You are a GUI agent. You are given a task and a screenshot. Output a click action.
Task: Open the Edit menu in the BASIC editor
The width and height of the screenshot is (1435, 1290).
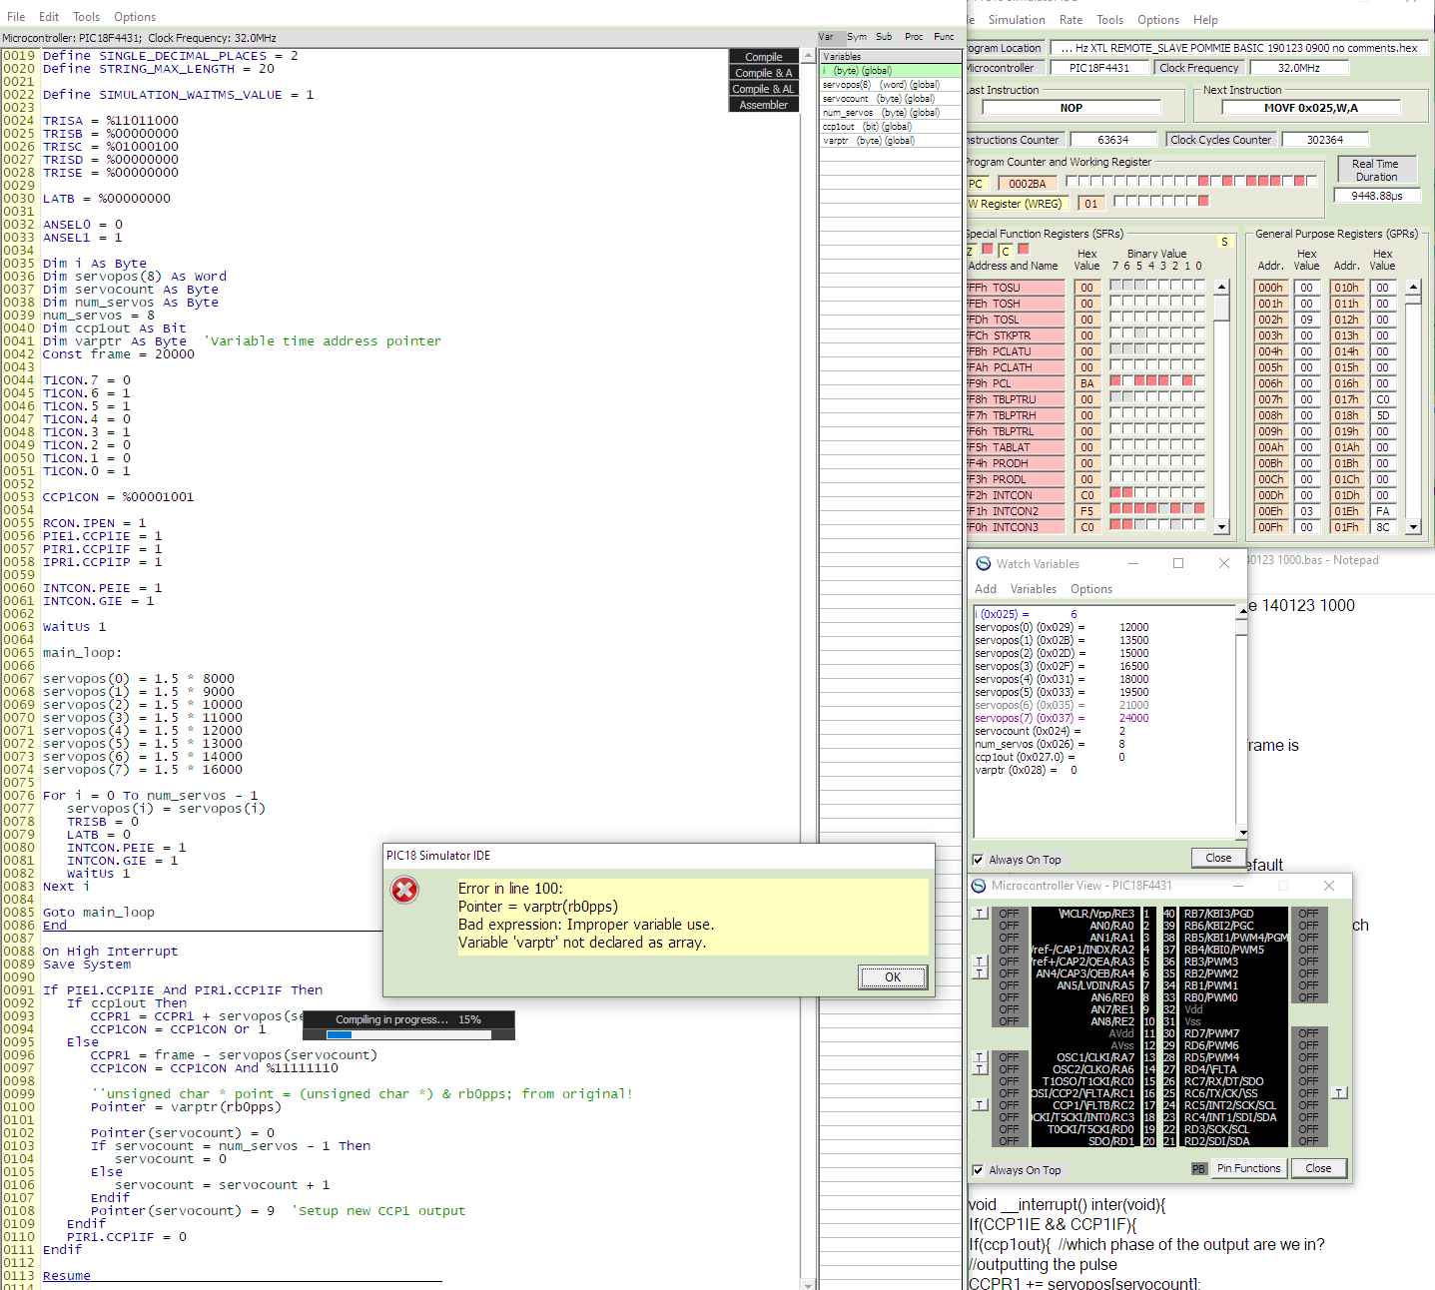tap(49, 17)
